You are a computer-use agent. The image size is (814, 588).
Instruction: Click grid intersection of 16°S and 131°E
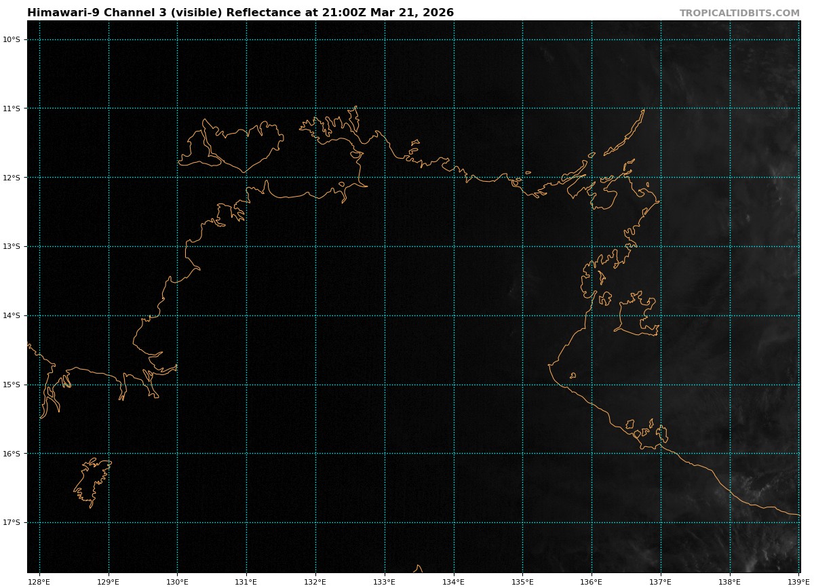[x=246, y=454]
